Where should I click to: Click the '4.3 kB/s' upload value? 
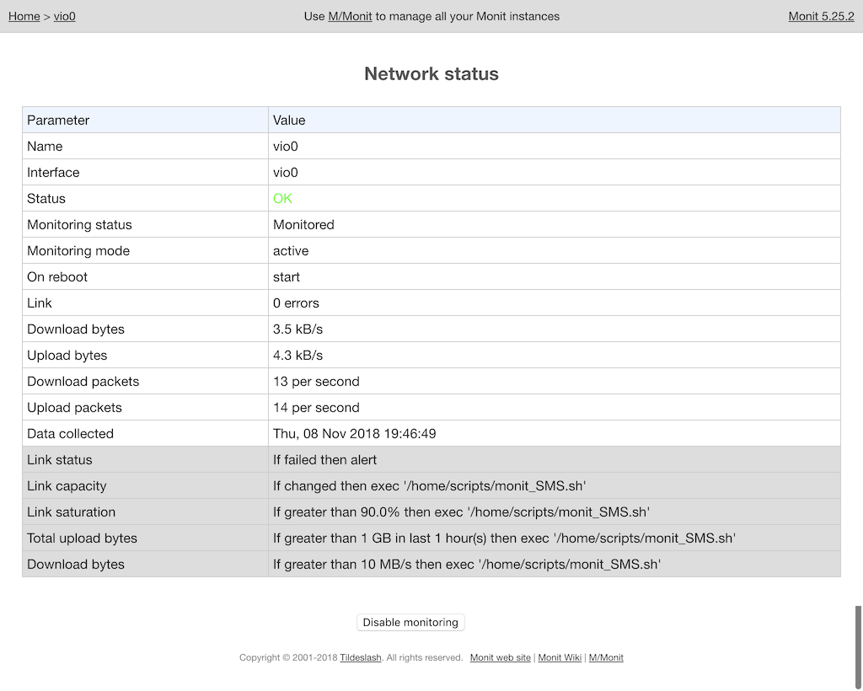(297, 356)
